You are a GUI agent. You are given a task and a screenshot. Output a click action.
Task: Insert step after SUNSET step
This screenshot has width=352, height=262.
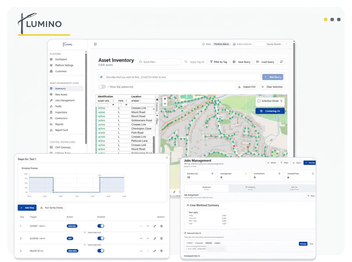[92, 232]
